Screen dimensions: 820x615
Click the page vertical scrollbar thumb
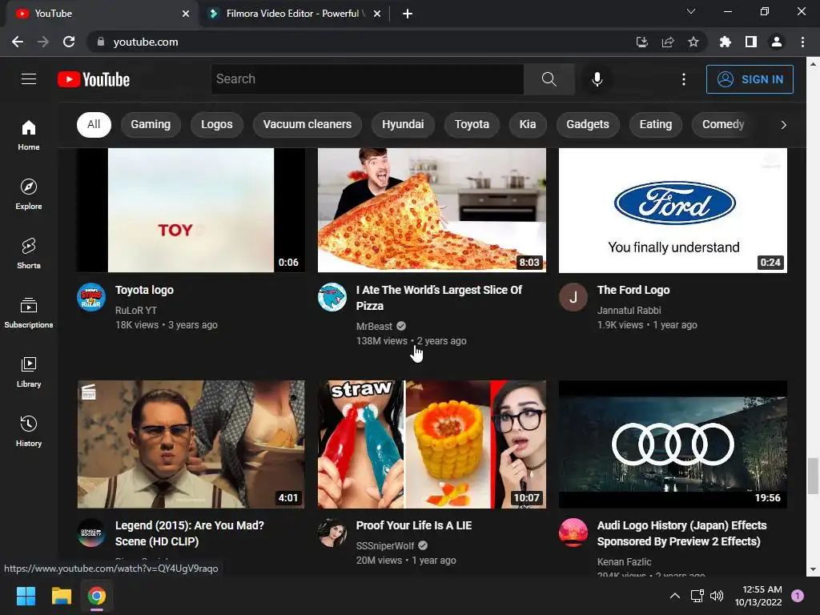click(813, 476)
